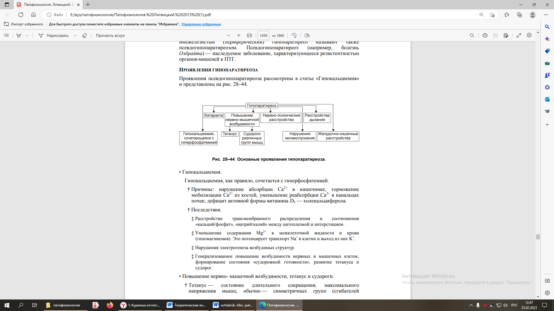Search within the PDF document

pyautogui.click(x=472, y=35)
